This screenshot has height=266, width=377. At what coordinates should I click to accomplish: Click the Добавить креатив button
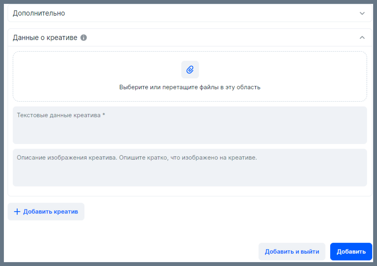tap(46, 212)
